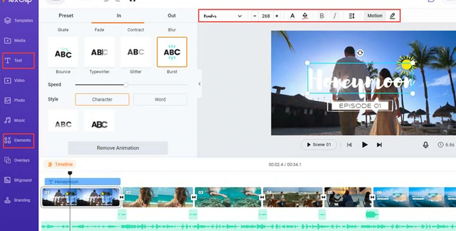Toggle bold formatting

(x=322, y=16)
